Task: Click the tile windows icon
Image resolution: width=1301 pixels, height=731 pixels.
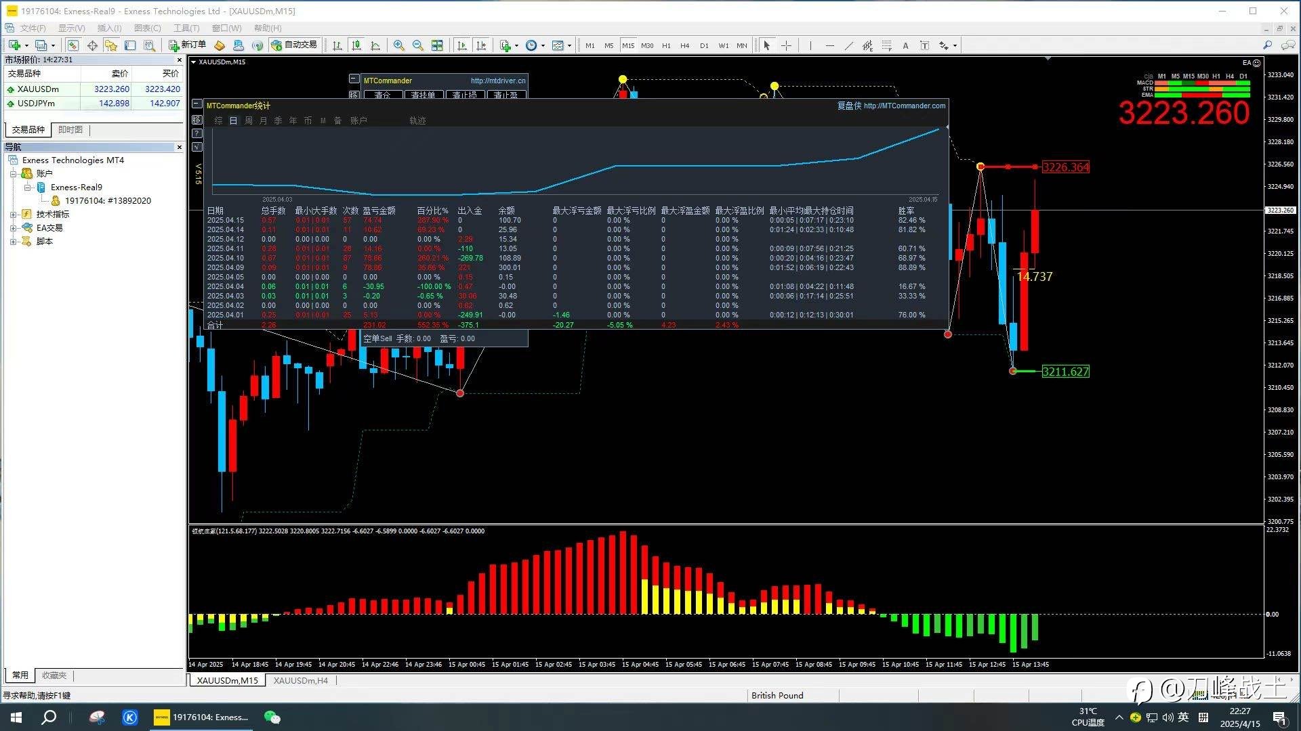Action: [437, 45]
